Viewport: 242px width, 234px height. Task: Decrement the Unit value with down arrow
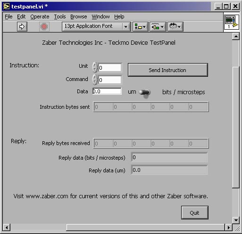pos(95,70)
